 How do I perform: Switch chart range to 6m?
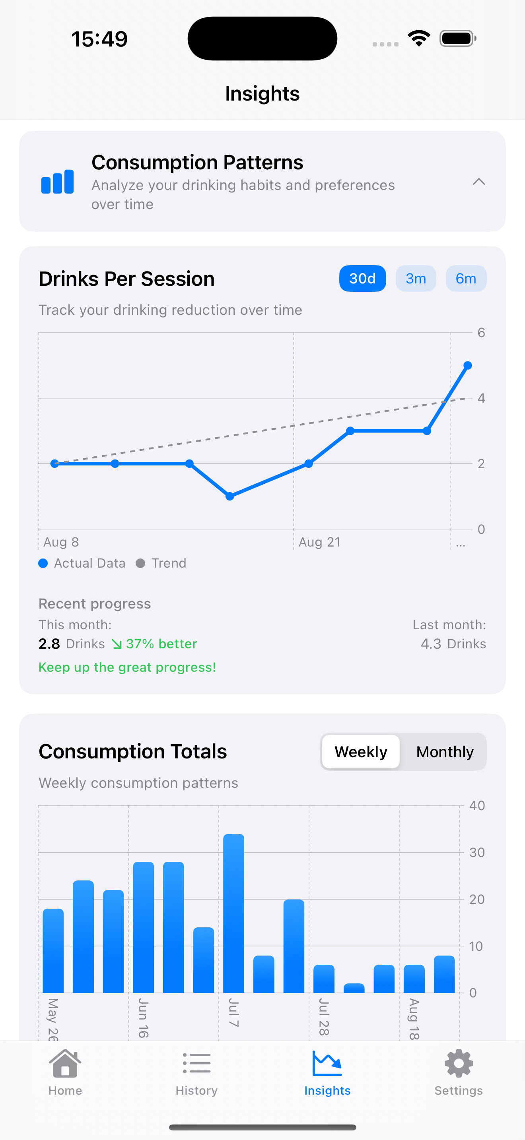pos(466,279)
